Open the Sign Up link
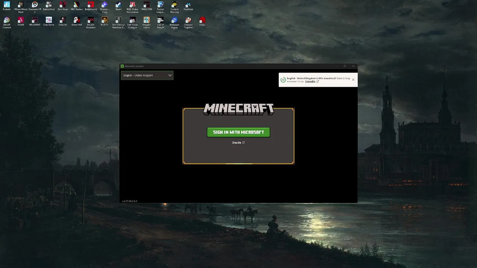Image resolution: width=477 pixels, height=268 pixels. (238, 142)
